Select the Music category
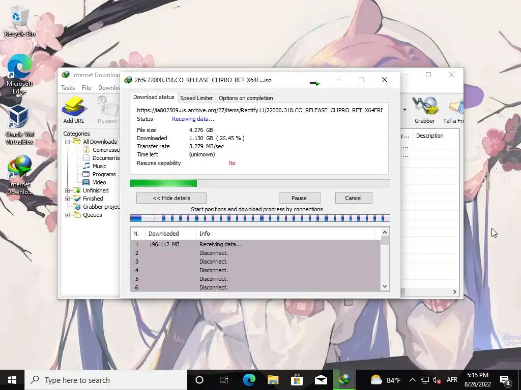 tap(94, 166)
